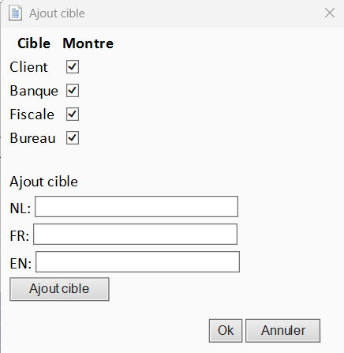344x353 pixels.
Task: Click the Cible column header
Action: [x=34, y=43]
